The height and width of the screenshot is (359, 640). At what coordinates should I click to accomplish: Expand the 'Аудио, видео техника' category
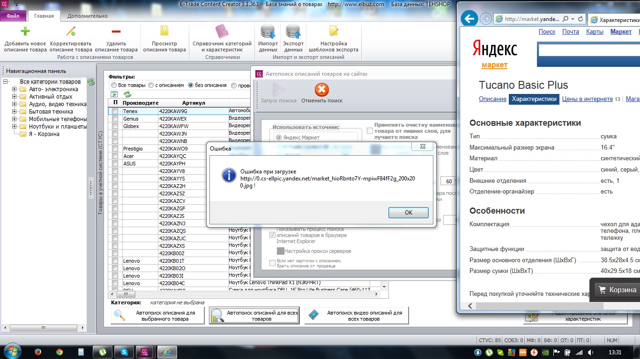(x=15, y=104)
